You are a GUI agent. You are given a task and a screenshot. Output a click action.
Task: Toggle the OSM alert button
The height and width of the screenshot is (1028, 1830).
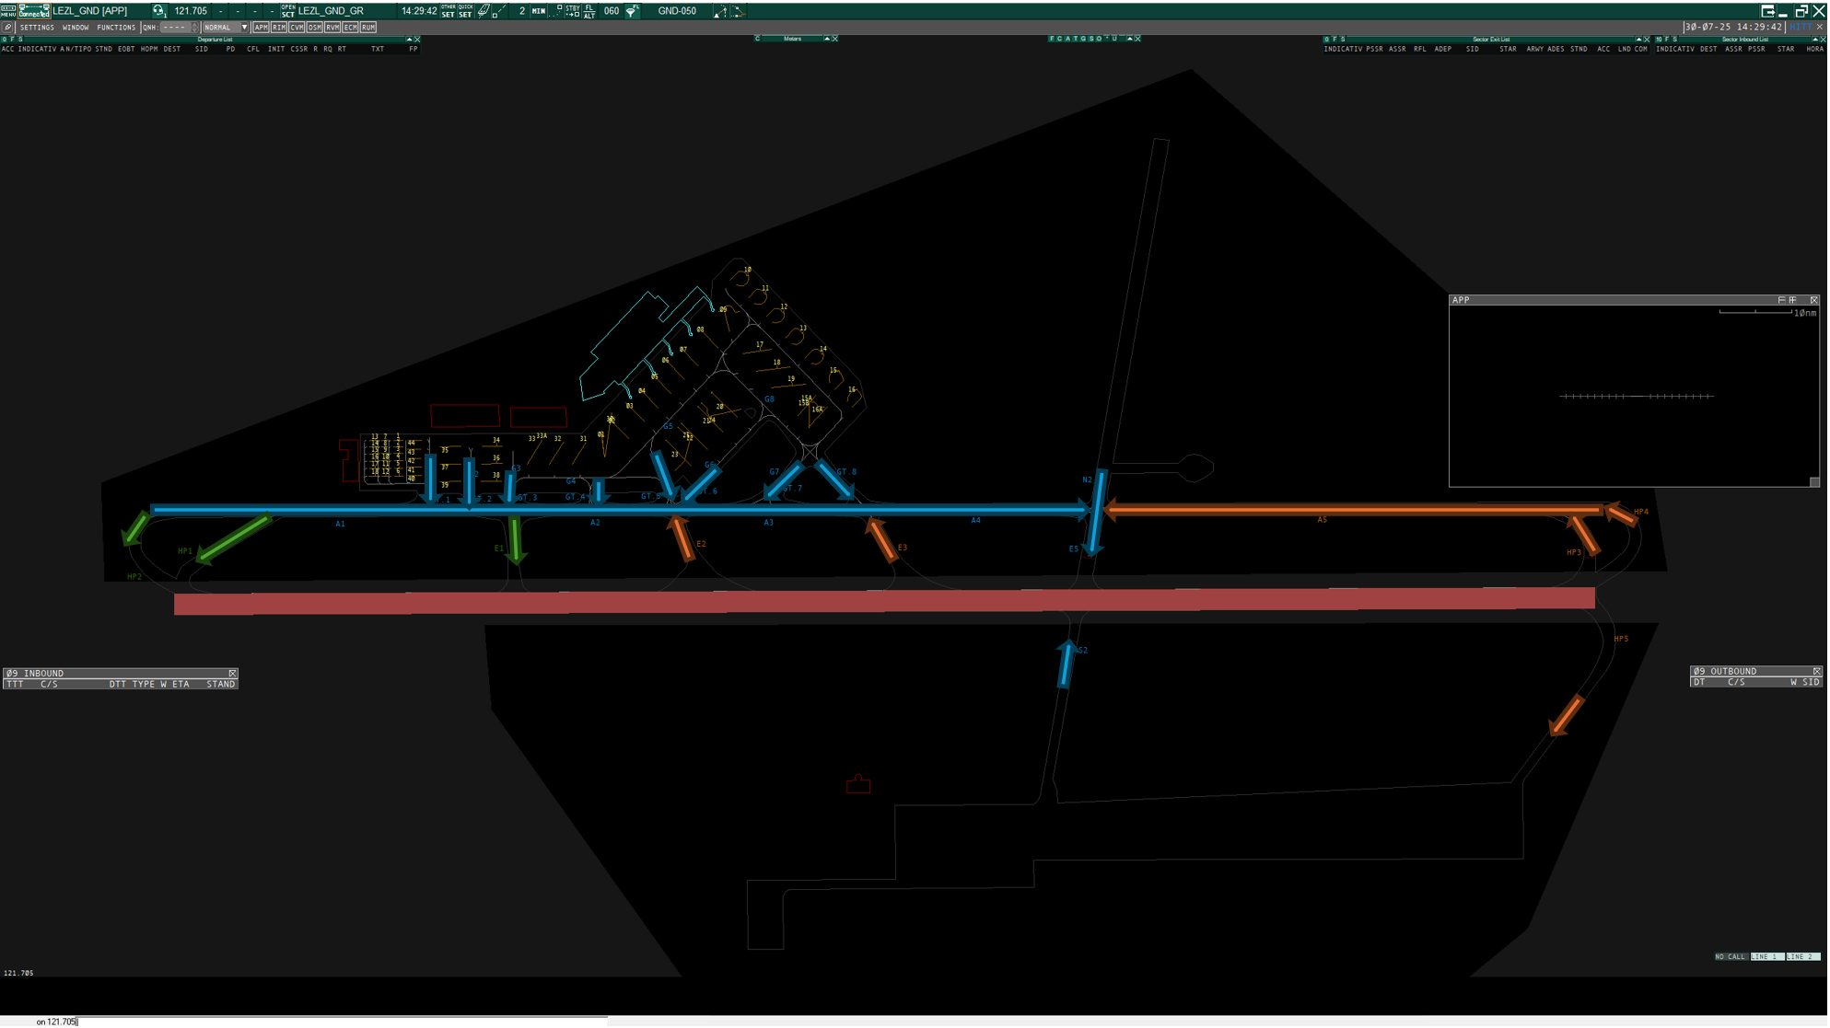(315, 28)
